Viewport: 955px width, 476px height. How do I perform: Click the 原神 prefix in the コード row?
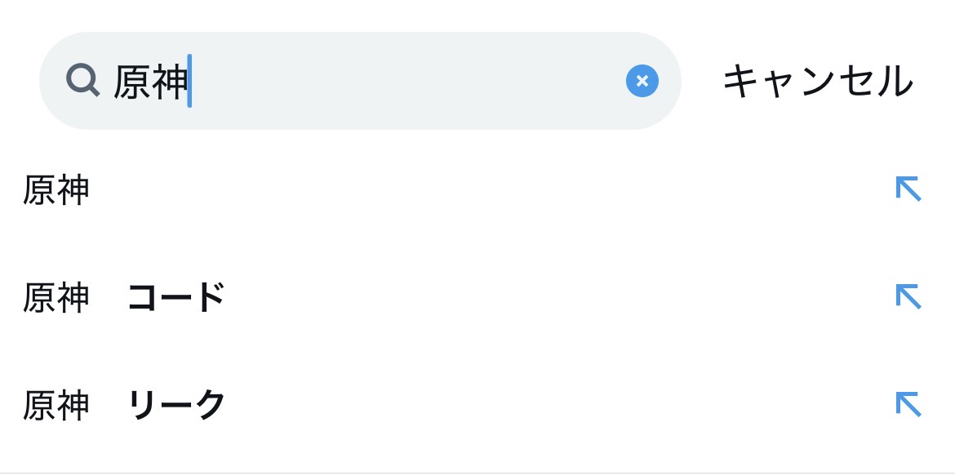click(56, 298)
